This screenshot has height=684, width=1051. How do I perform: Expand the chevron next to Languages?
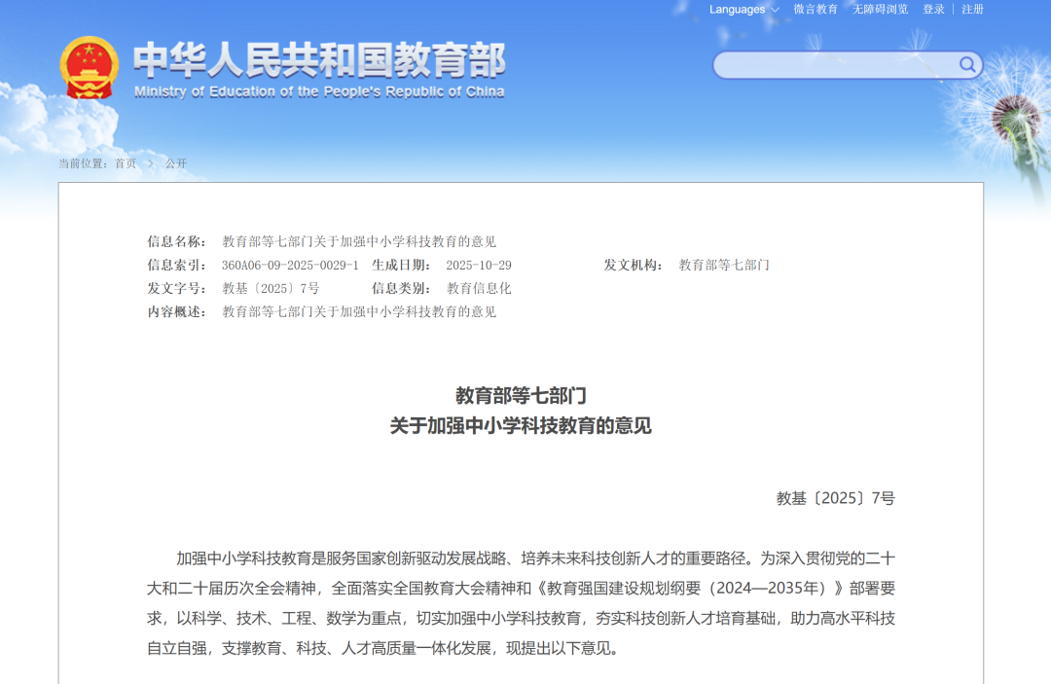(774, 10)
